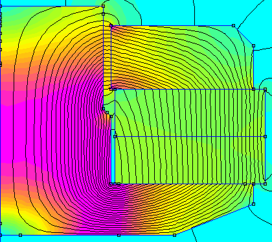
Task: Select top-right corner node of green striped coil
Action: click(266, 90)
